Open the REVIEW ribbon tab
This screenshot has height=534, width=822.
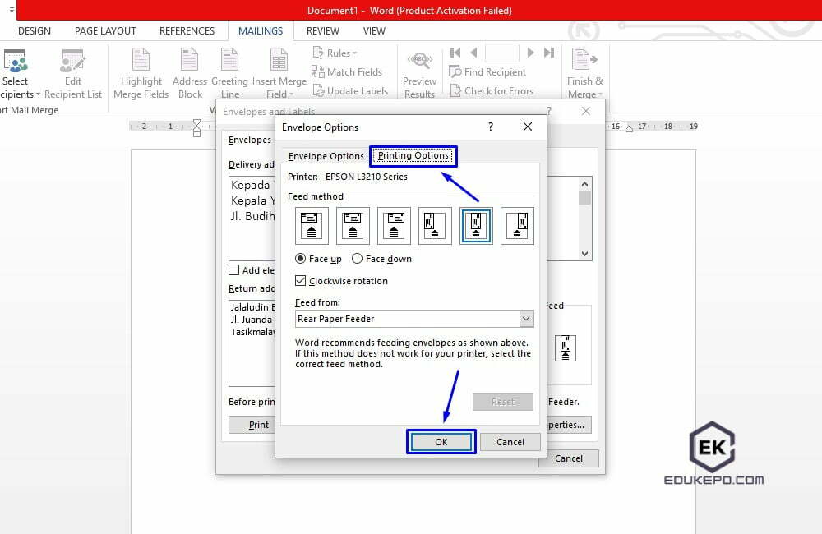322,30
